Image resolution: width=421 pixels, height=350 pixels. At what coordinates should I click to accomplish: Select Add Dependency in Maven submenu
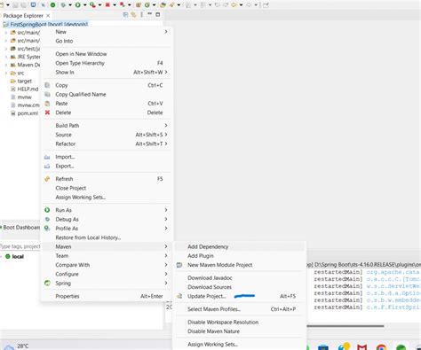pos(240,246)
